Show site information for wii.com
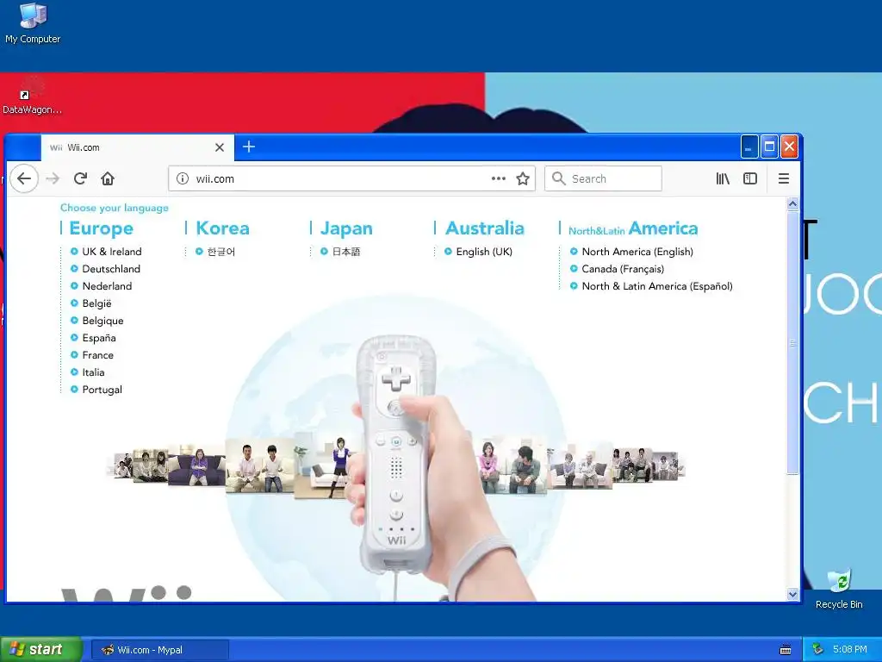This screenshot has height=662, width=882. [183, 178]
